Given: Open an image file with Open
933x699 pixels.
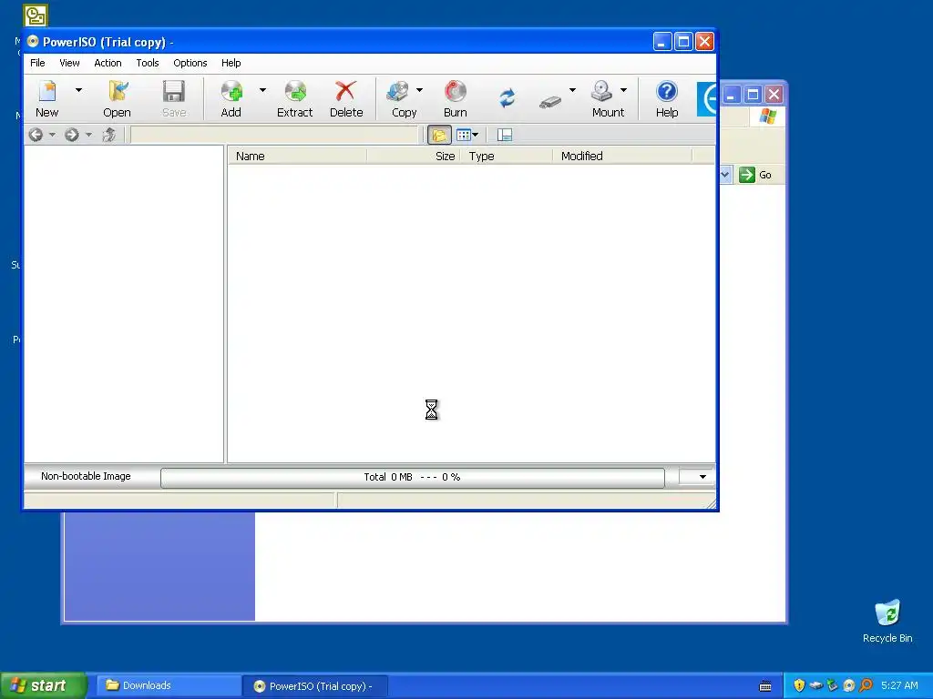Looking at the screenshot, I should pyautogui.click(x=117, y=98).
